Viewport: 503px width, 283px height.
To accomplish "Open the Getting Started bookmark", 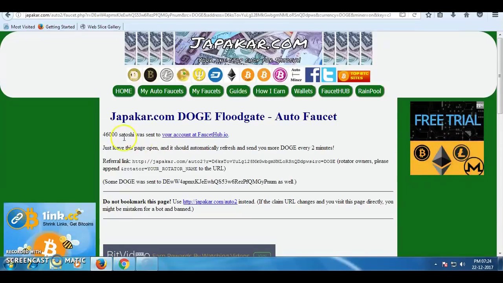I will (x=56, y=27).
